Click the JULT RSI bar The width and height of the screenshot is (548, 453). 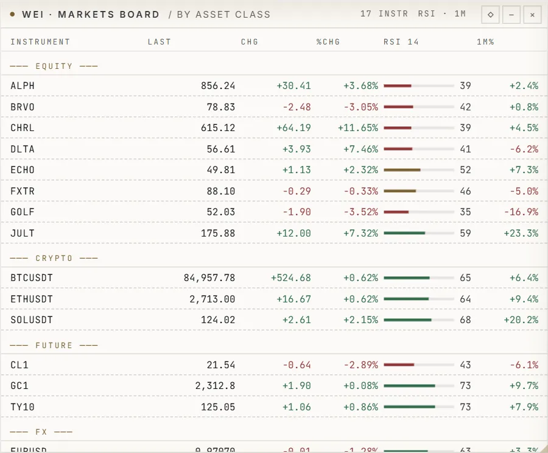419,233
